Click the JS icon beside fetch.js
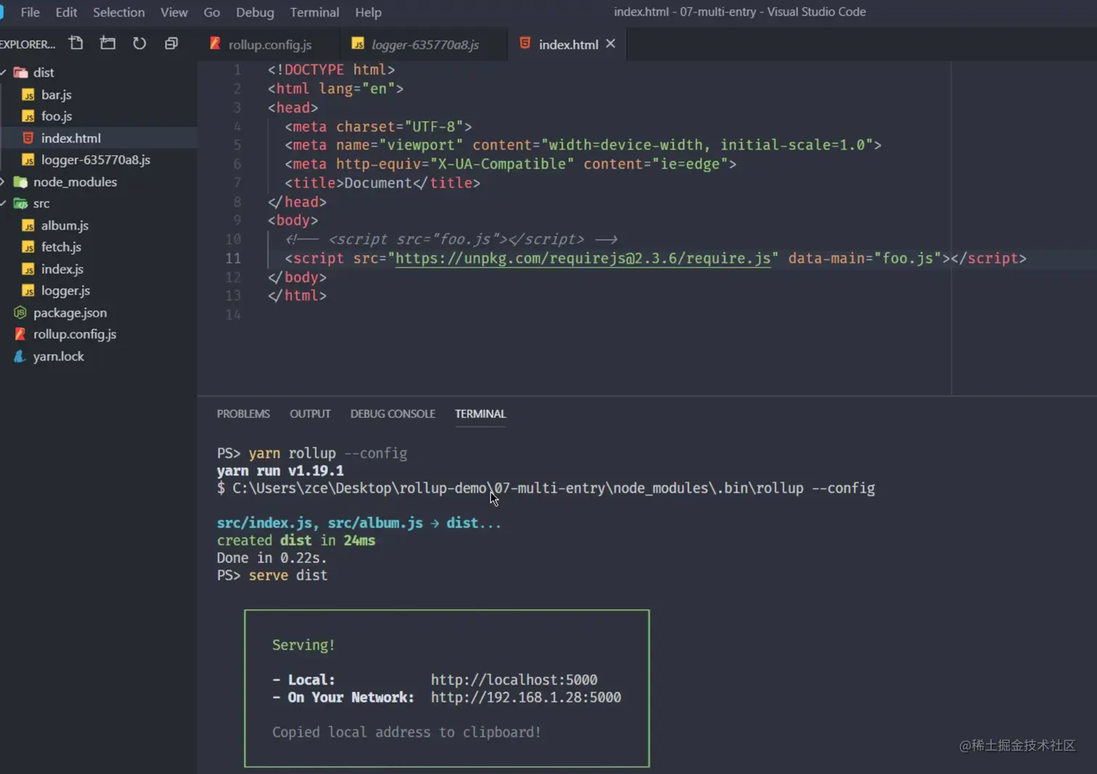1097x774 pixels. click(x=28, y=247)
